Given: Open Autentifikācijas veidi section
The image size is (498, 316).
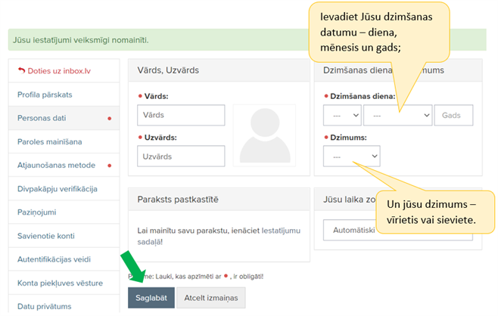Looking at the screenshot, I should 61,259.
